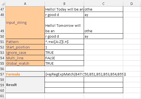Select column D header
The image size is (141, 99).
pos(132,4)
